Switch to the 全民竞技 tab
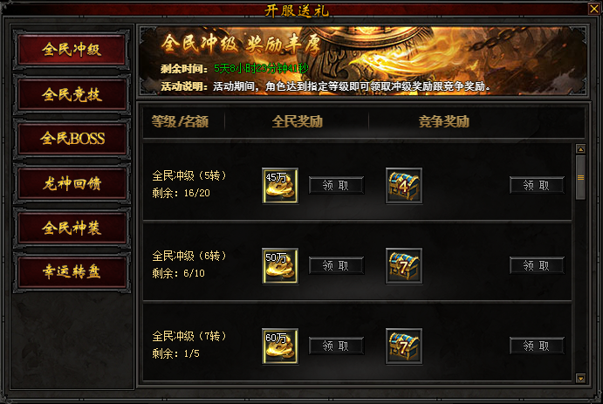Viewport: 603px width, 404px height. (72, 94)
